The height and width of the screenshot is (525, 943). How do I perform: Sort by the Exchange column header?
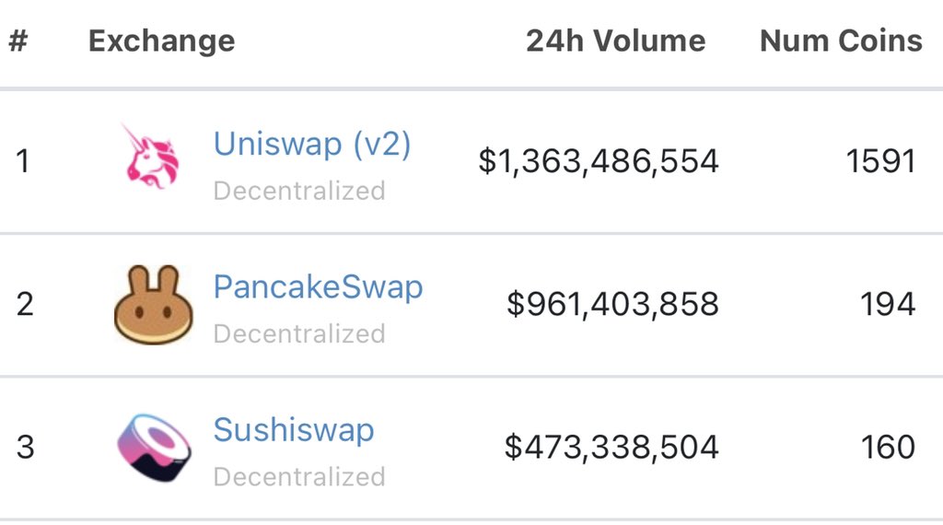click(x=161, y=41)
